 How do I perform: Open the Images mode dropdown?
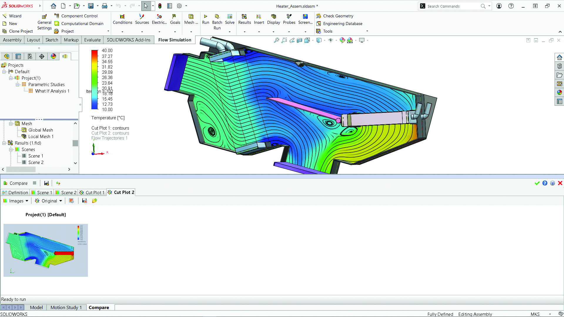[x=16, y=201]
